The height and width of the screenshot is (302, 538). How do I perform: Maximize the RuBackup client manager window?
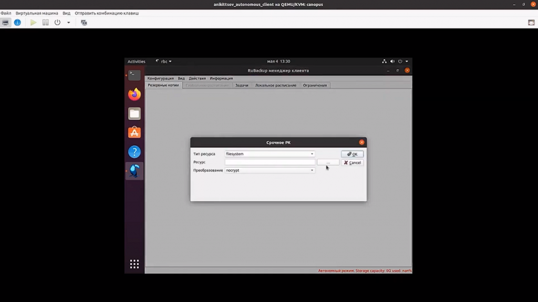click(x=398, y=70)
